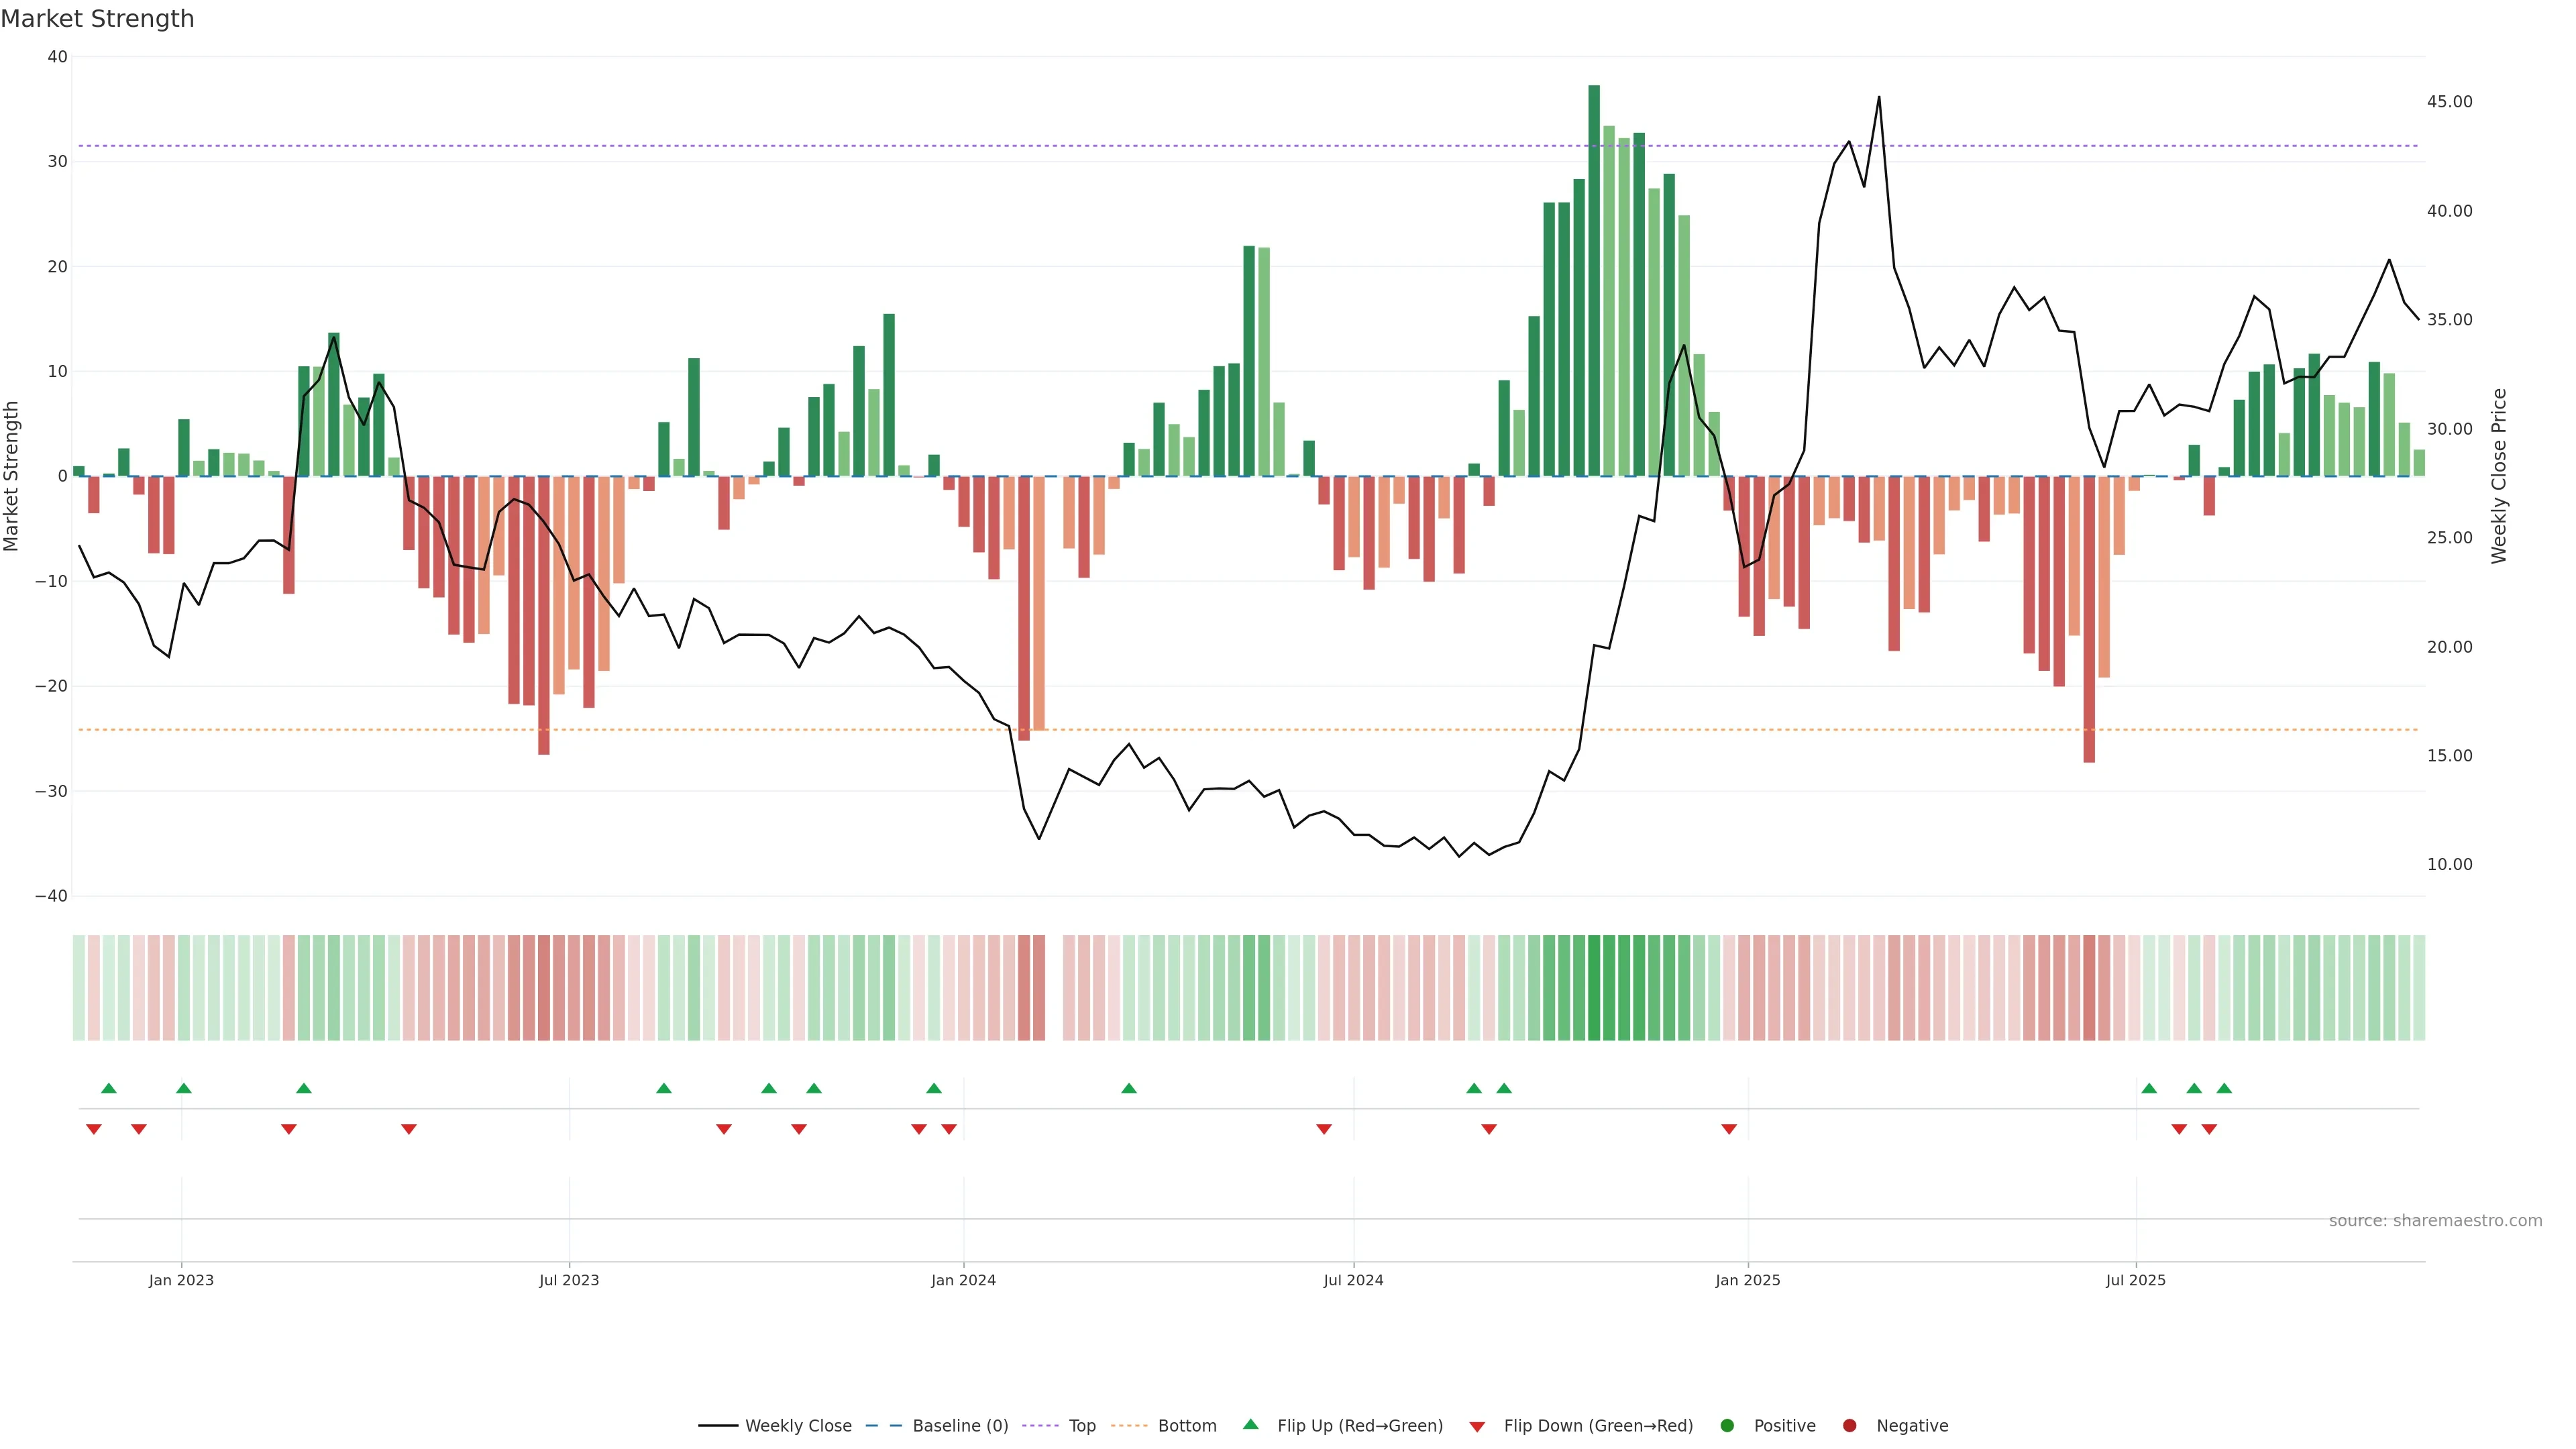Click the green Positive legend dot

coord(1727,1425)
